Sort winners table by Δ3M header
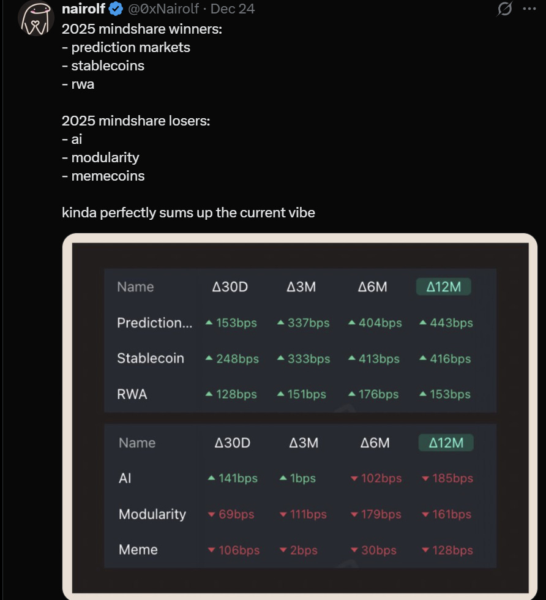This screenshot has height=600, width=546. tap(301, 287)
